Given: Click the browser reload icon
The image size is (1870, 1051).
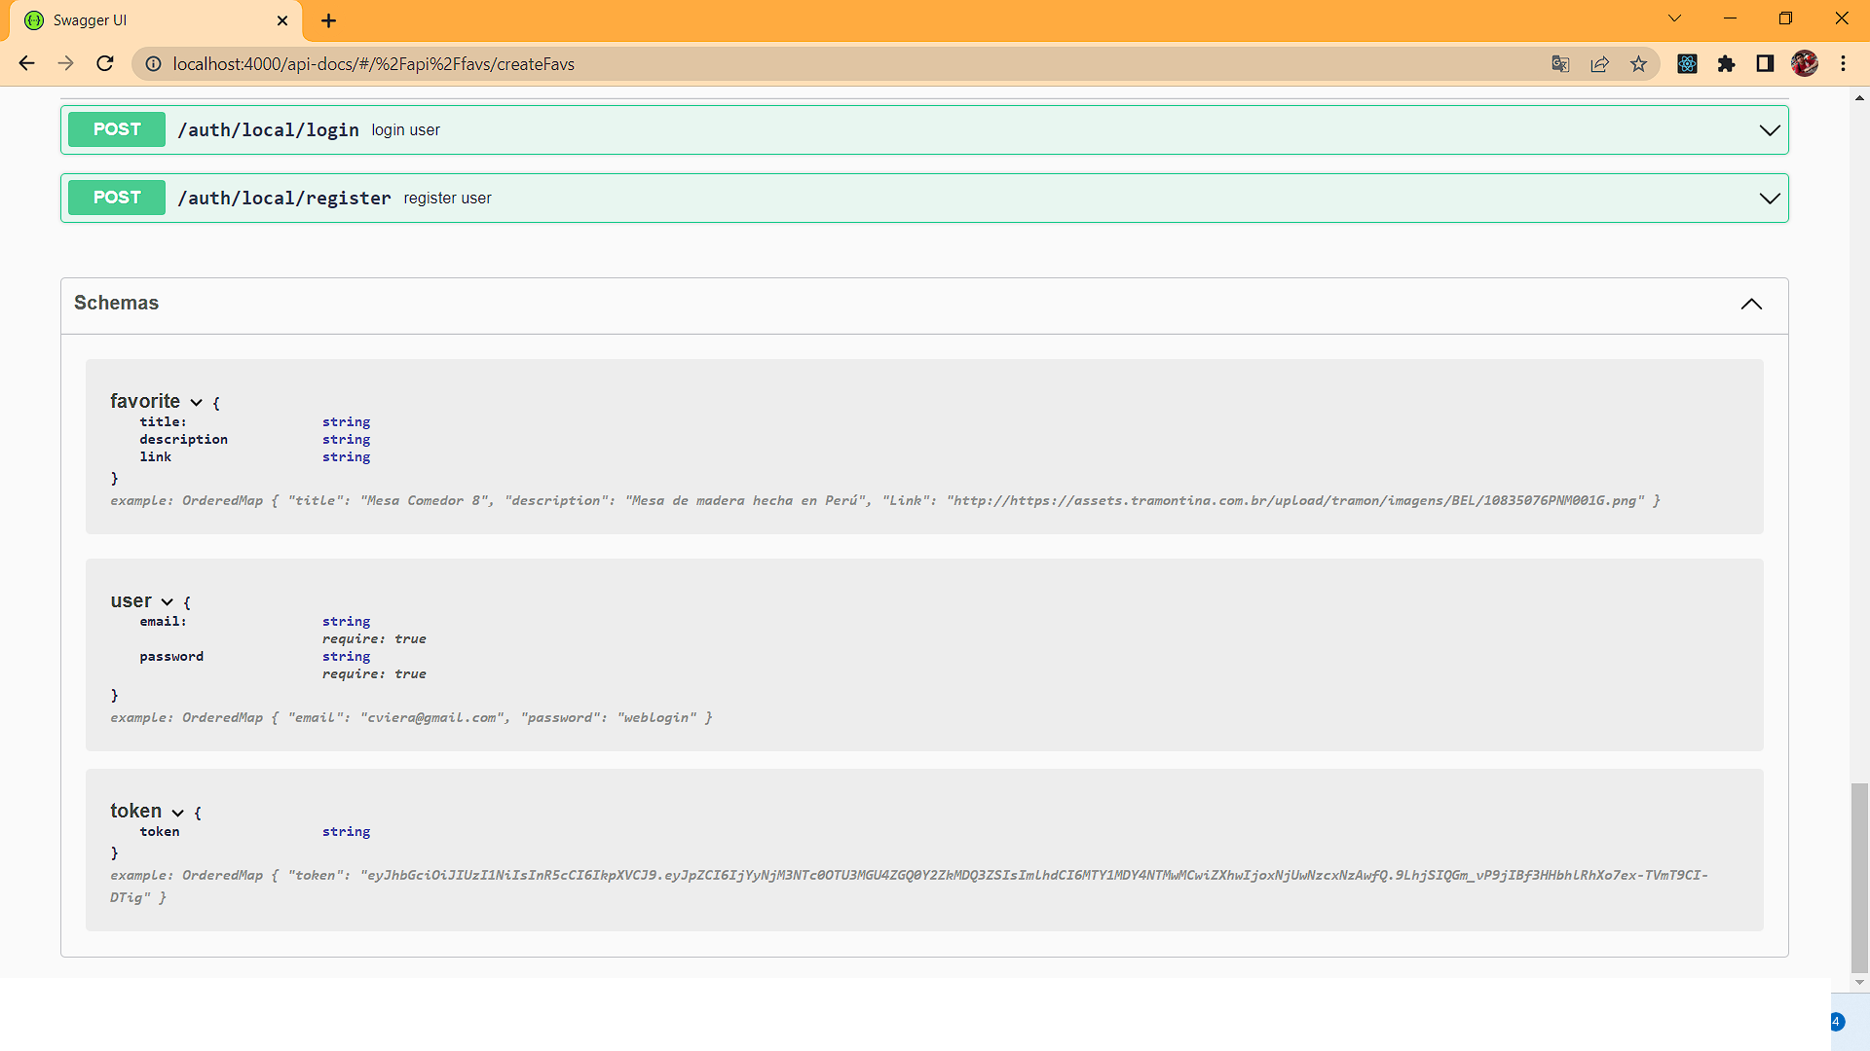Looking at the screenshot, I should point(105,64).
